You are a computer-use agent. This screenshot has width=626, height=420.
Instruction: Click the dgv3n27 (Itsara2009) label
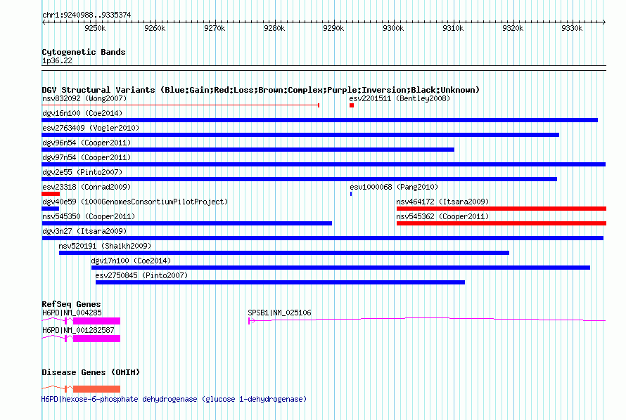(84, 231)
